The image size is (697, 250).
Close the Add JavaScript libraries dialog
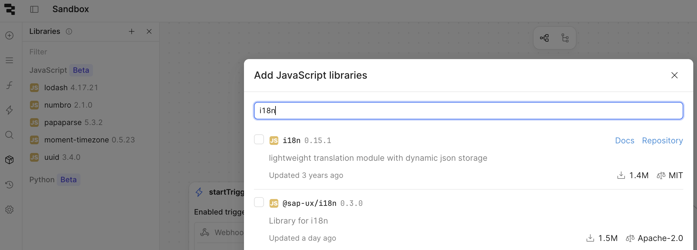675,75
